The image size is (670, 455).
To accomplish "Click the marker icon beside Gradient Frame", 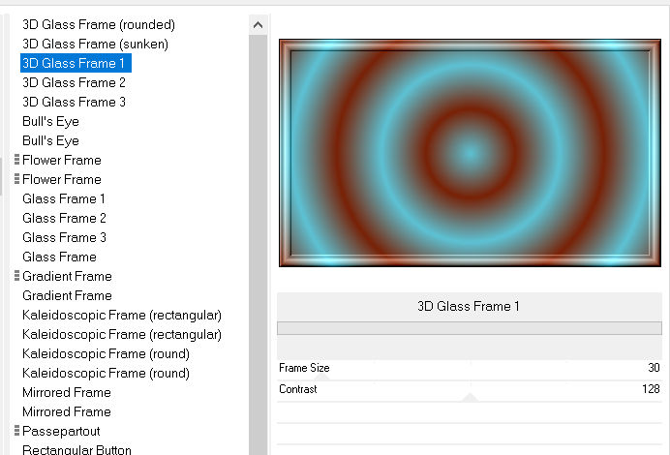I will (x=16, y=276).
